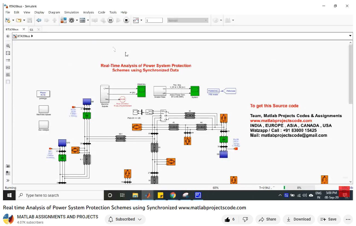The height and width of the screenshot is (226, 356).
Task: Click the screenshot camera icon in palette
Action: [8, 166]
